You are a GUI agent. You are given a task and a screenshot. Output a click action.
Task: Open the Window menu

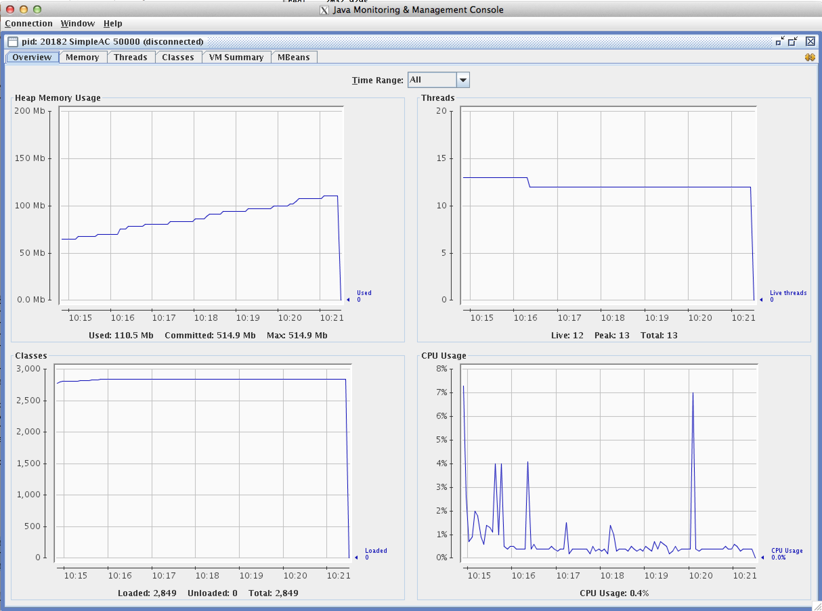tap(78, 24)
